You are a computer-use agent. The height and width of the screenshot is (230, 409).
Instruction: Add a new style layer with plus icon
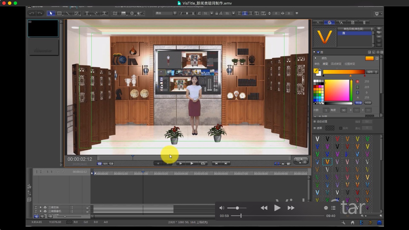[379, 29]
